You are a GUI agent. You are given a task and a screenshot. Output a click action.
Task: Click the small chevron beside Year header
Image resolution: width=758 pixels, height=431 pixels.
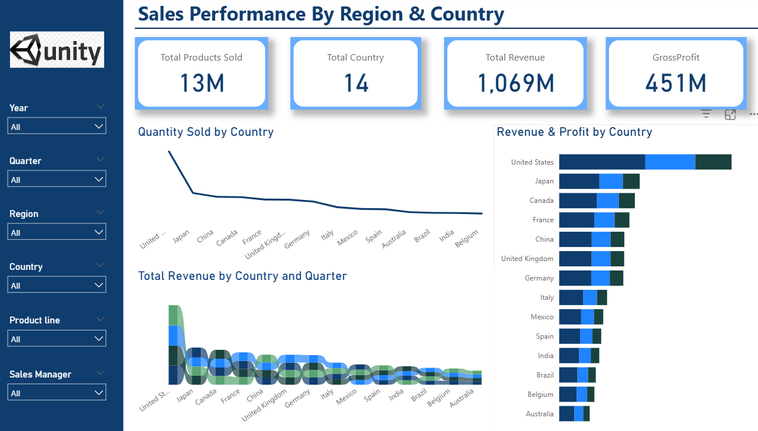click(x=100, y=106)
